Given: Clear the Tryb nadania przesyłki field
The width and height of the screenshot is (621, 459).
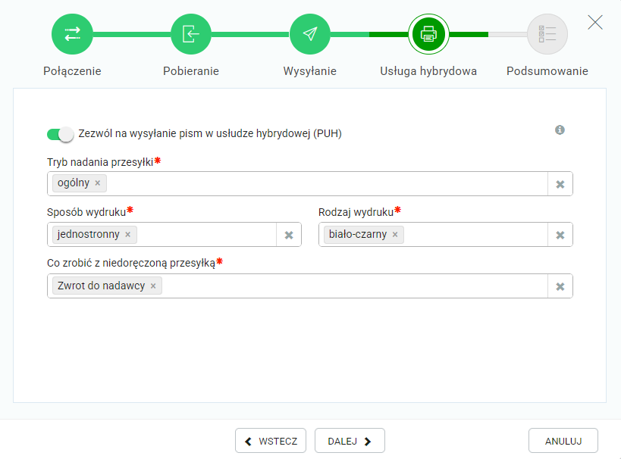Looking at the screenshot, I should pyautogui.click(x=560, y=184).
